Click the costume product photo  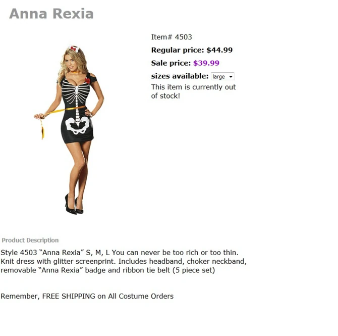click(x=71, y=129)
